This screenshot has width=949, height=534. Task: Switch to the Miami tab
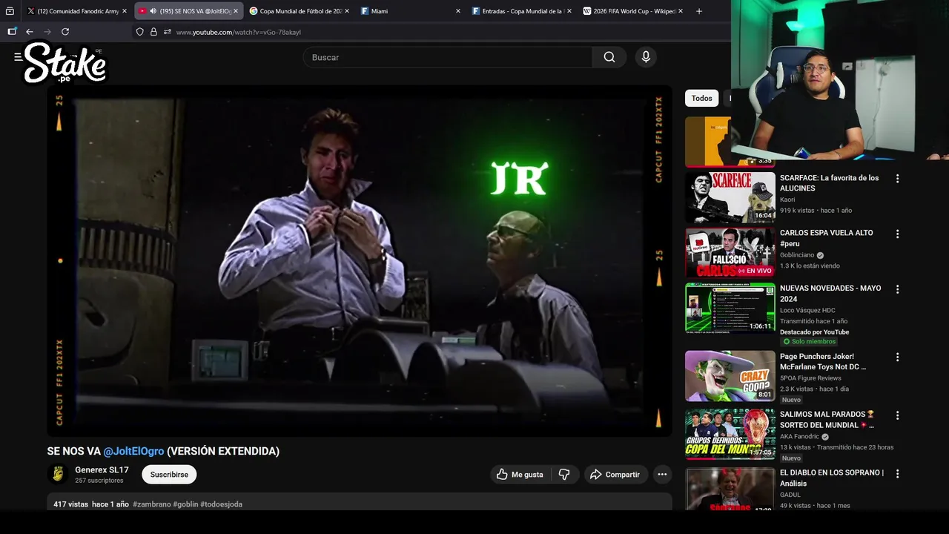(410, 11)
